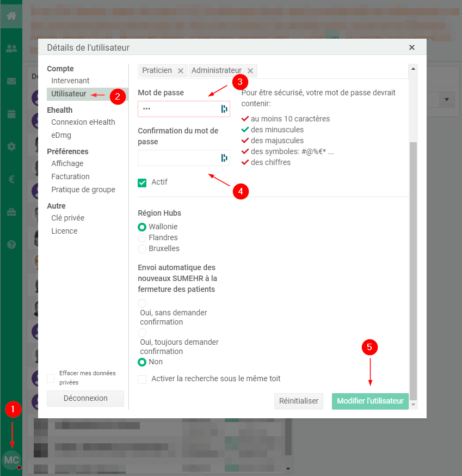Open the billing euro icon

point(11,180)
